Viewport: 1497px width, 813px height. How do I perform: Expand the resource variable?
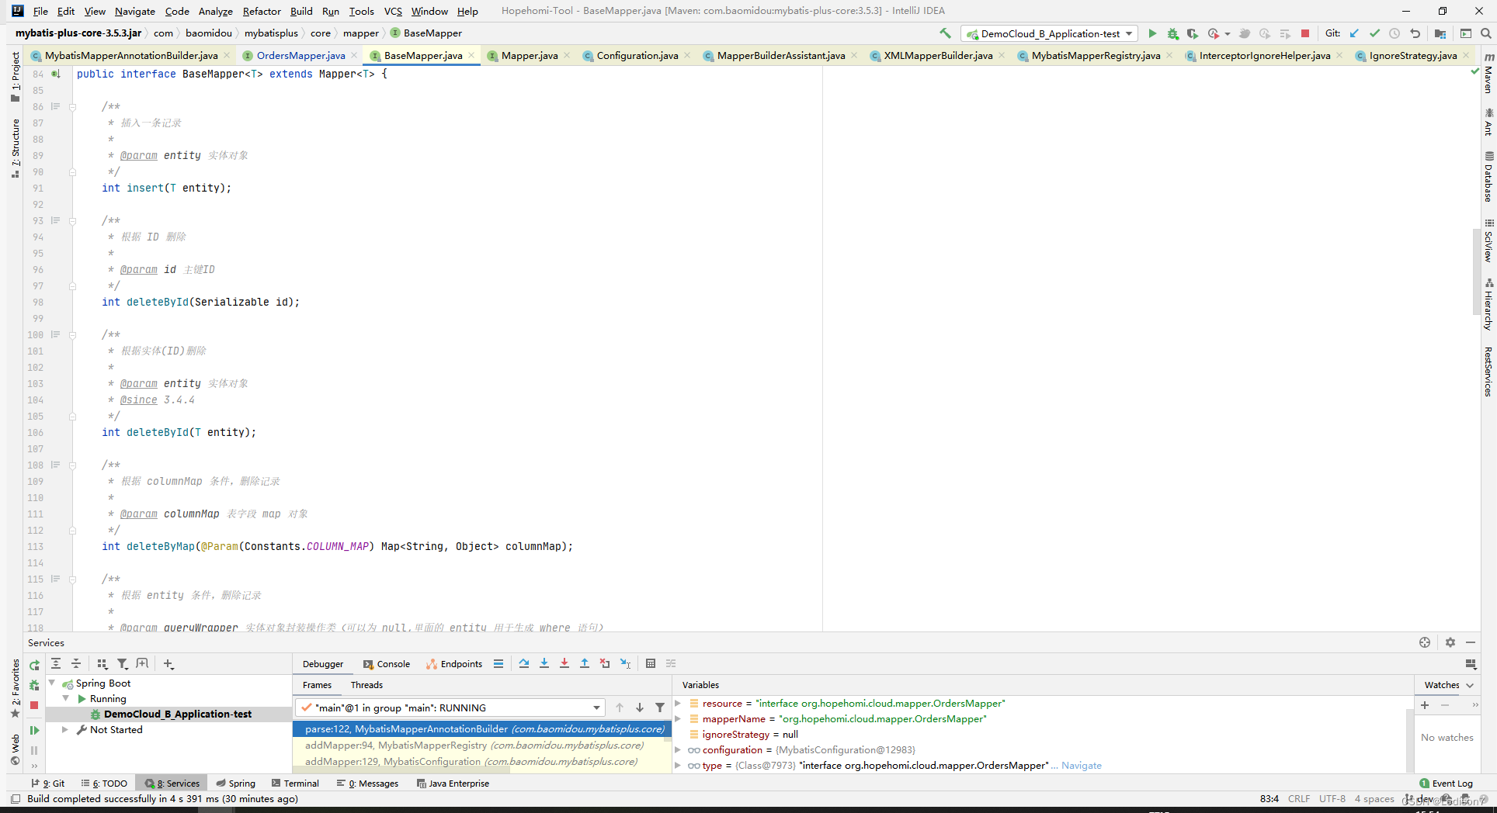click(x=678, y=704)
